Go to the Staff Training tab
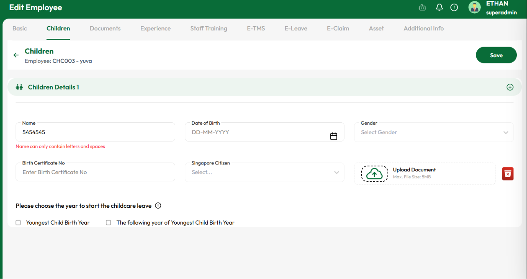 pos(209,29)
